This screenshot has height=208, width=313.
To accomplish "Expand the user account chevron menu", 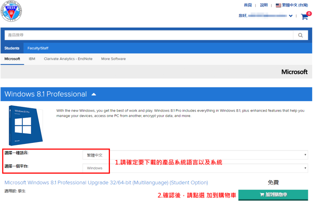I will click(291, 16).
